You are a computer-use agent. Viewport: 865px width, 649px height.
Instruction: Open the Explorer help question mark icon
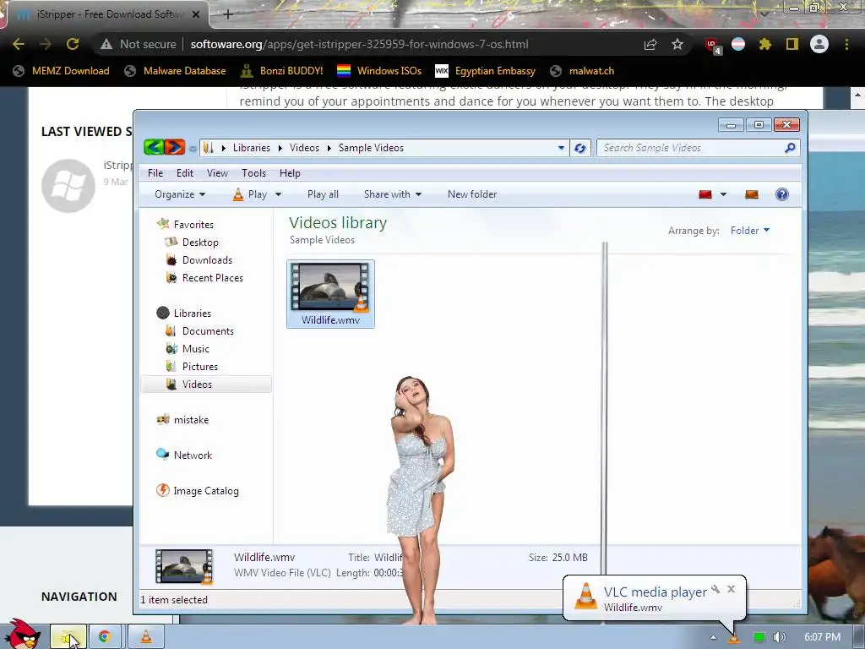click(781, 194)
